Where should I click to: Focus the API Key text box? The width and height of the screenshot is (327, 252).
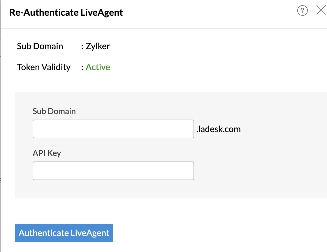pos(113,171)
